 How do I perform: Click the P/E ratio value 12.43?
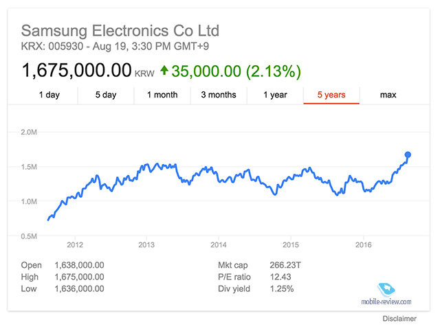280,277
